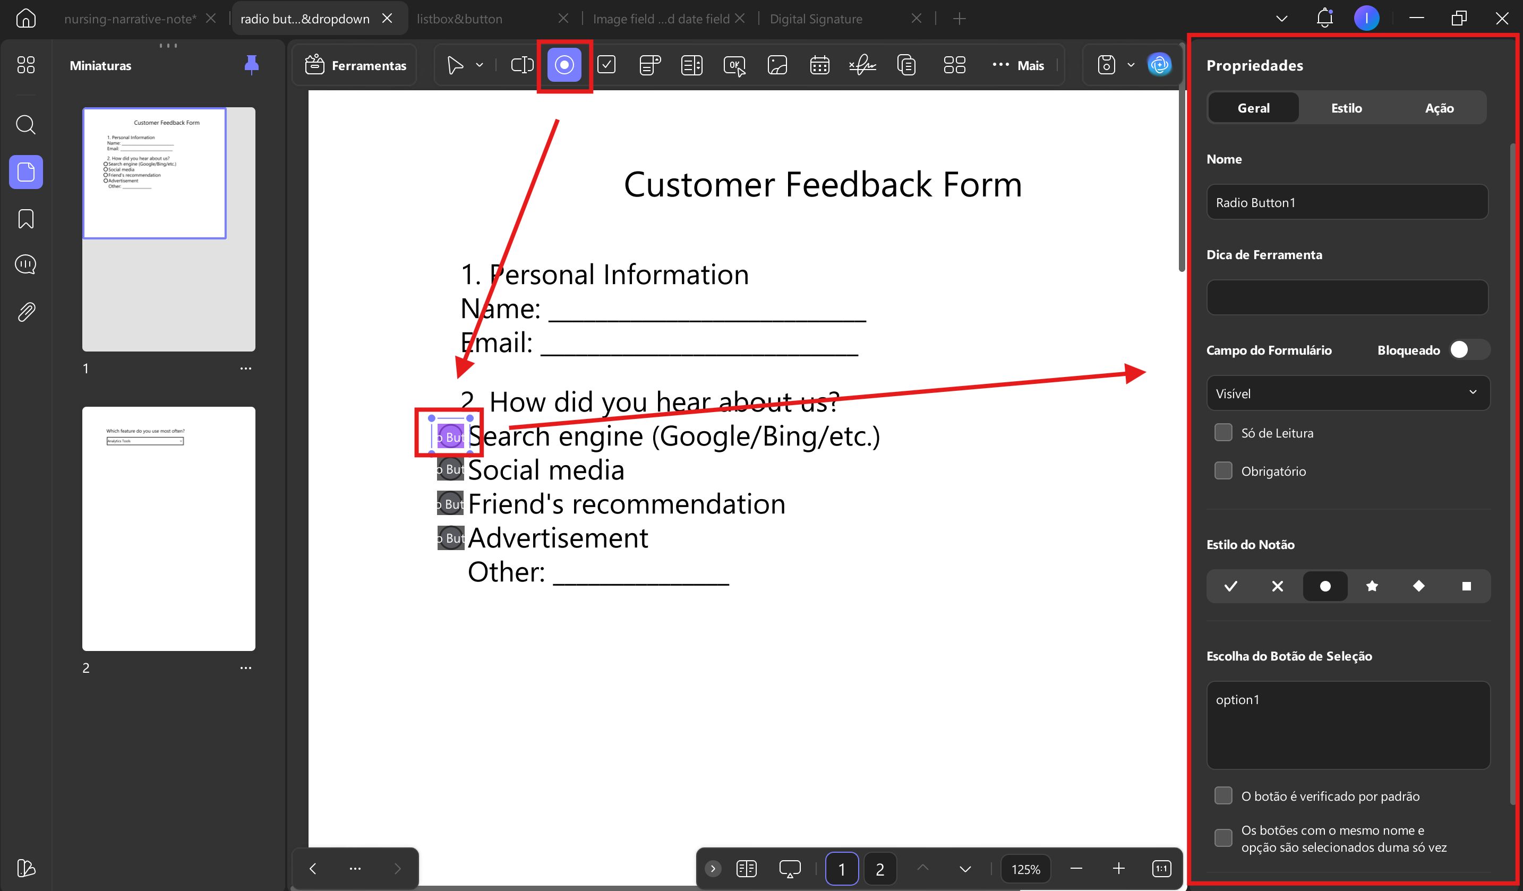Choose the date field tool
Image resolution: width=1523 pixels, height=891 pixels.
(x=819, y=65)
